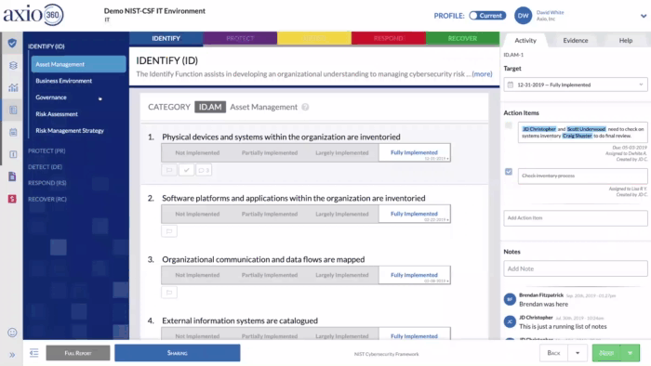Expand RECOVER (RC) in the sidebar
The width and height of the screenshot is (651, 366).
click(x=46, y=199)
